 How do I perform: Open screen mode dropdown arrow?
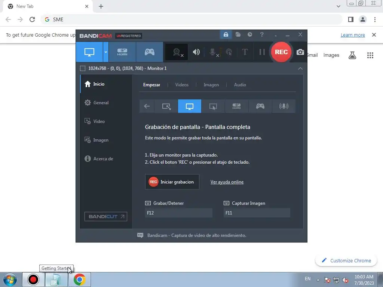click(106, 52)
